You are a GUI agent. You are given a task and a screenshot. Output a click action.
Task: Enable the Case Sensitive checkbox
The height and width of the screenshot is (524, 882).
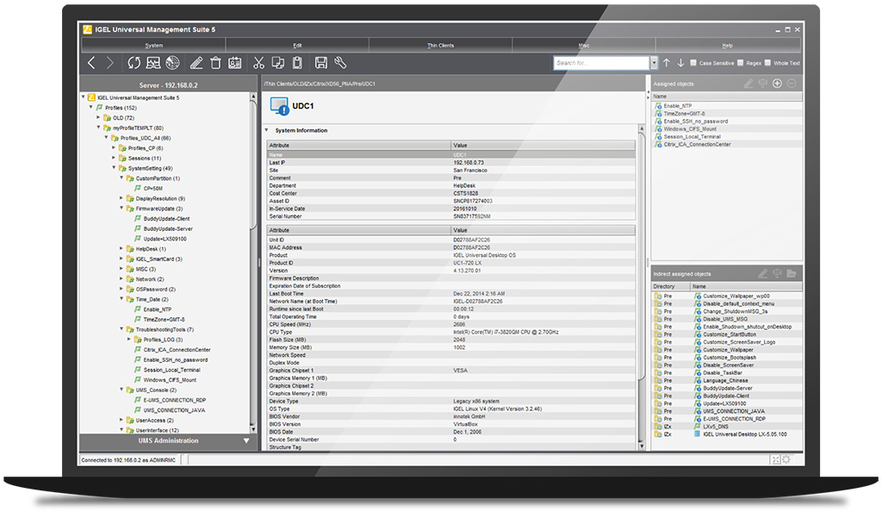[x=693, y=63]
